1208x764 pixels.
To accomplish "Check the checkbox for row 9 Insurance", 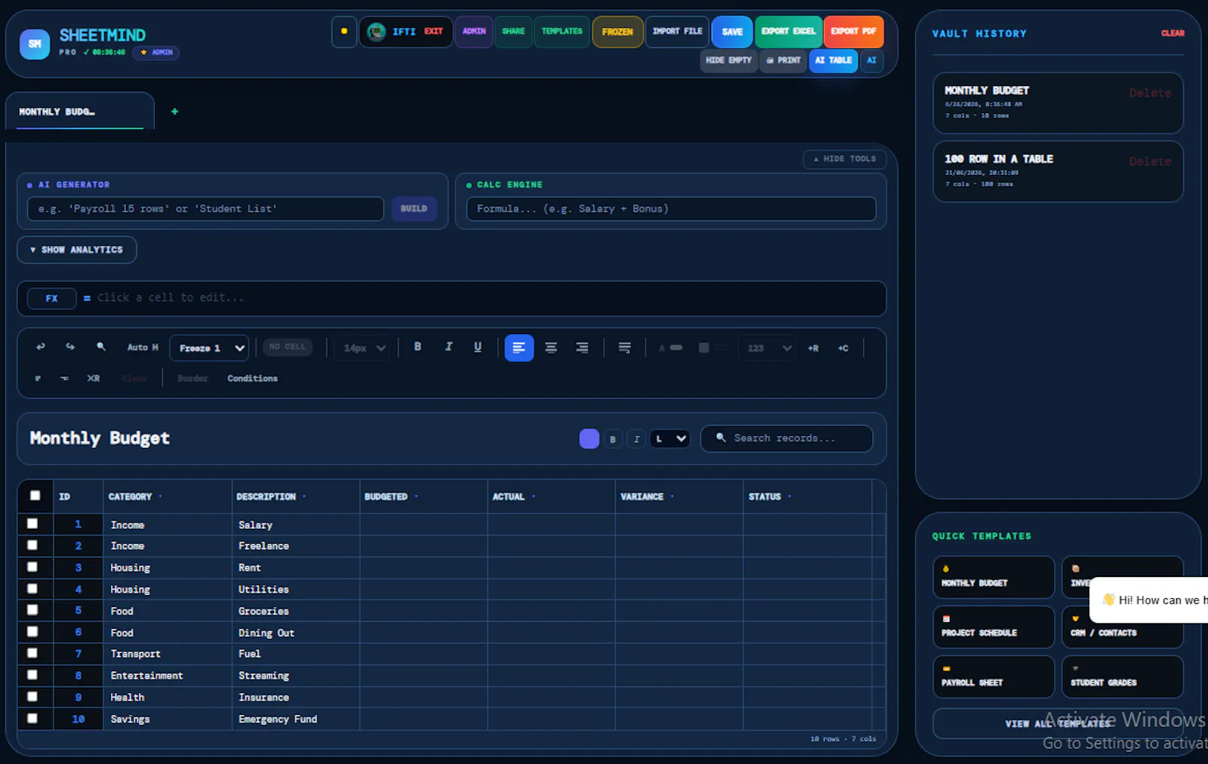I will click(32, 696).
